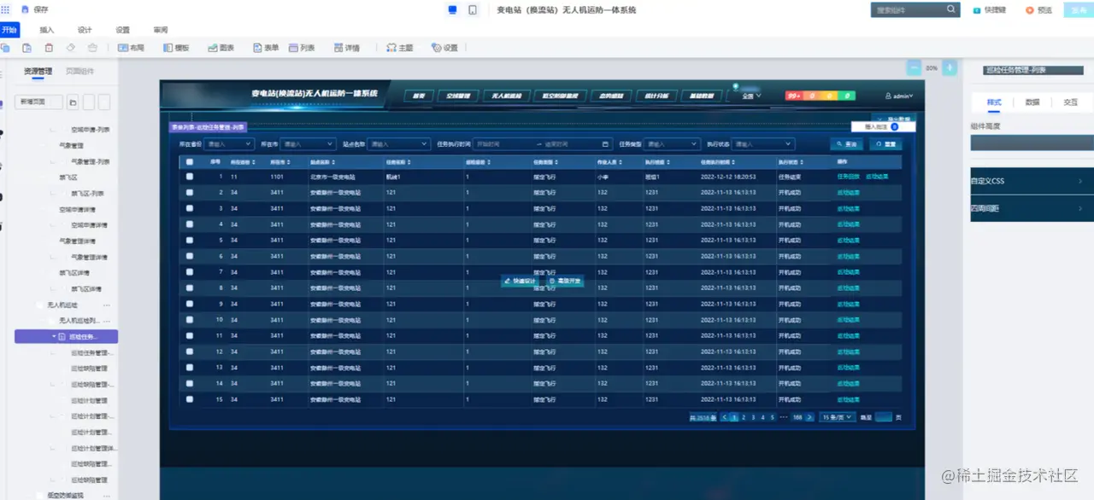The image size is (1094, 500).
Task: Check the checkbox for row 1
Action: 190,177
